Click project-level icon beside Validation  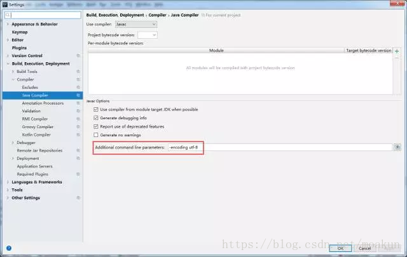point(78,111)
